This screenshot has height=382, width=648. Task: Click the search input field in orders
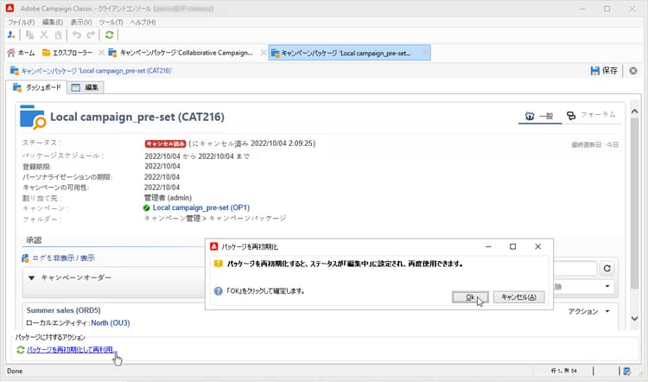pos(575,269)
